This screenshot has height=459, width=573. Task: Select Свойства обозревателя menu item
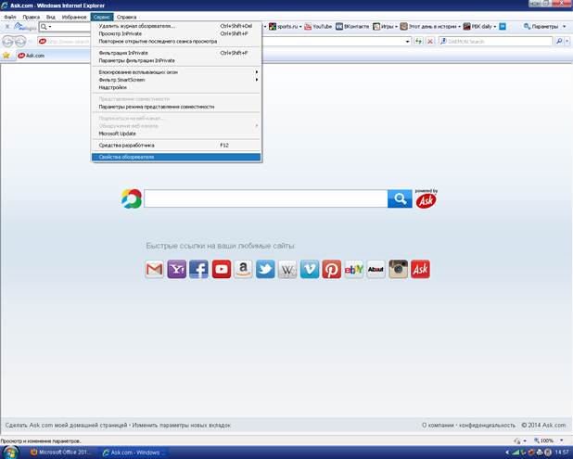[x=176, y=157]
